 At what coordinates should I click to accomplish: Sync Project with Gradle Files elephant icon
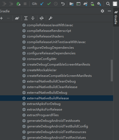(x=85, y=4)
